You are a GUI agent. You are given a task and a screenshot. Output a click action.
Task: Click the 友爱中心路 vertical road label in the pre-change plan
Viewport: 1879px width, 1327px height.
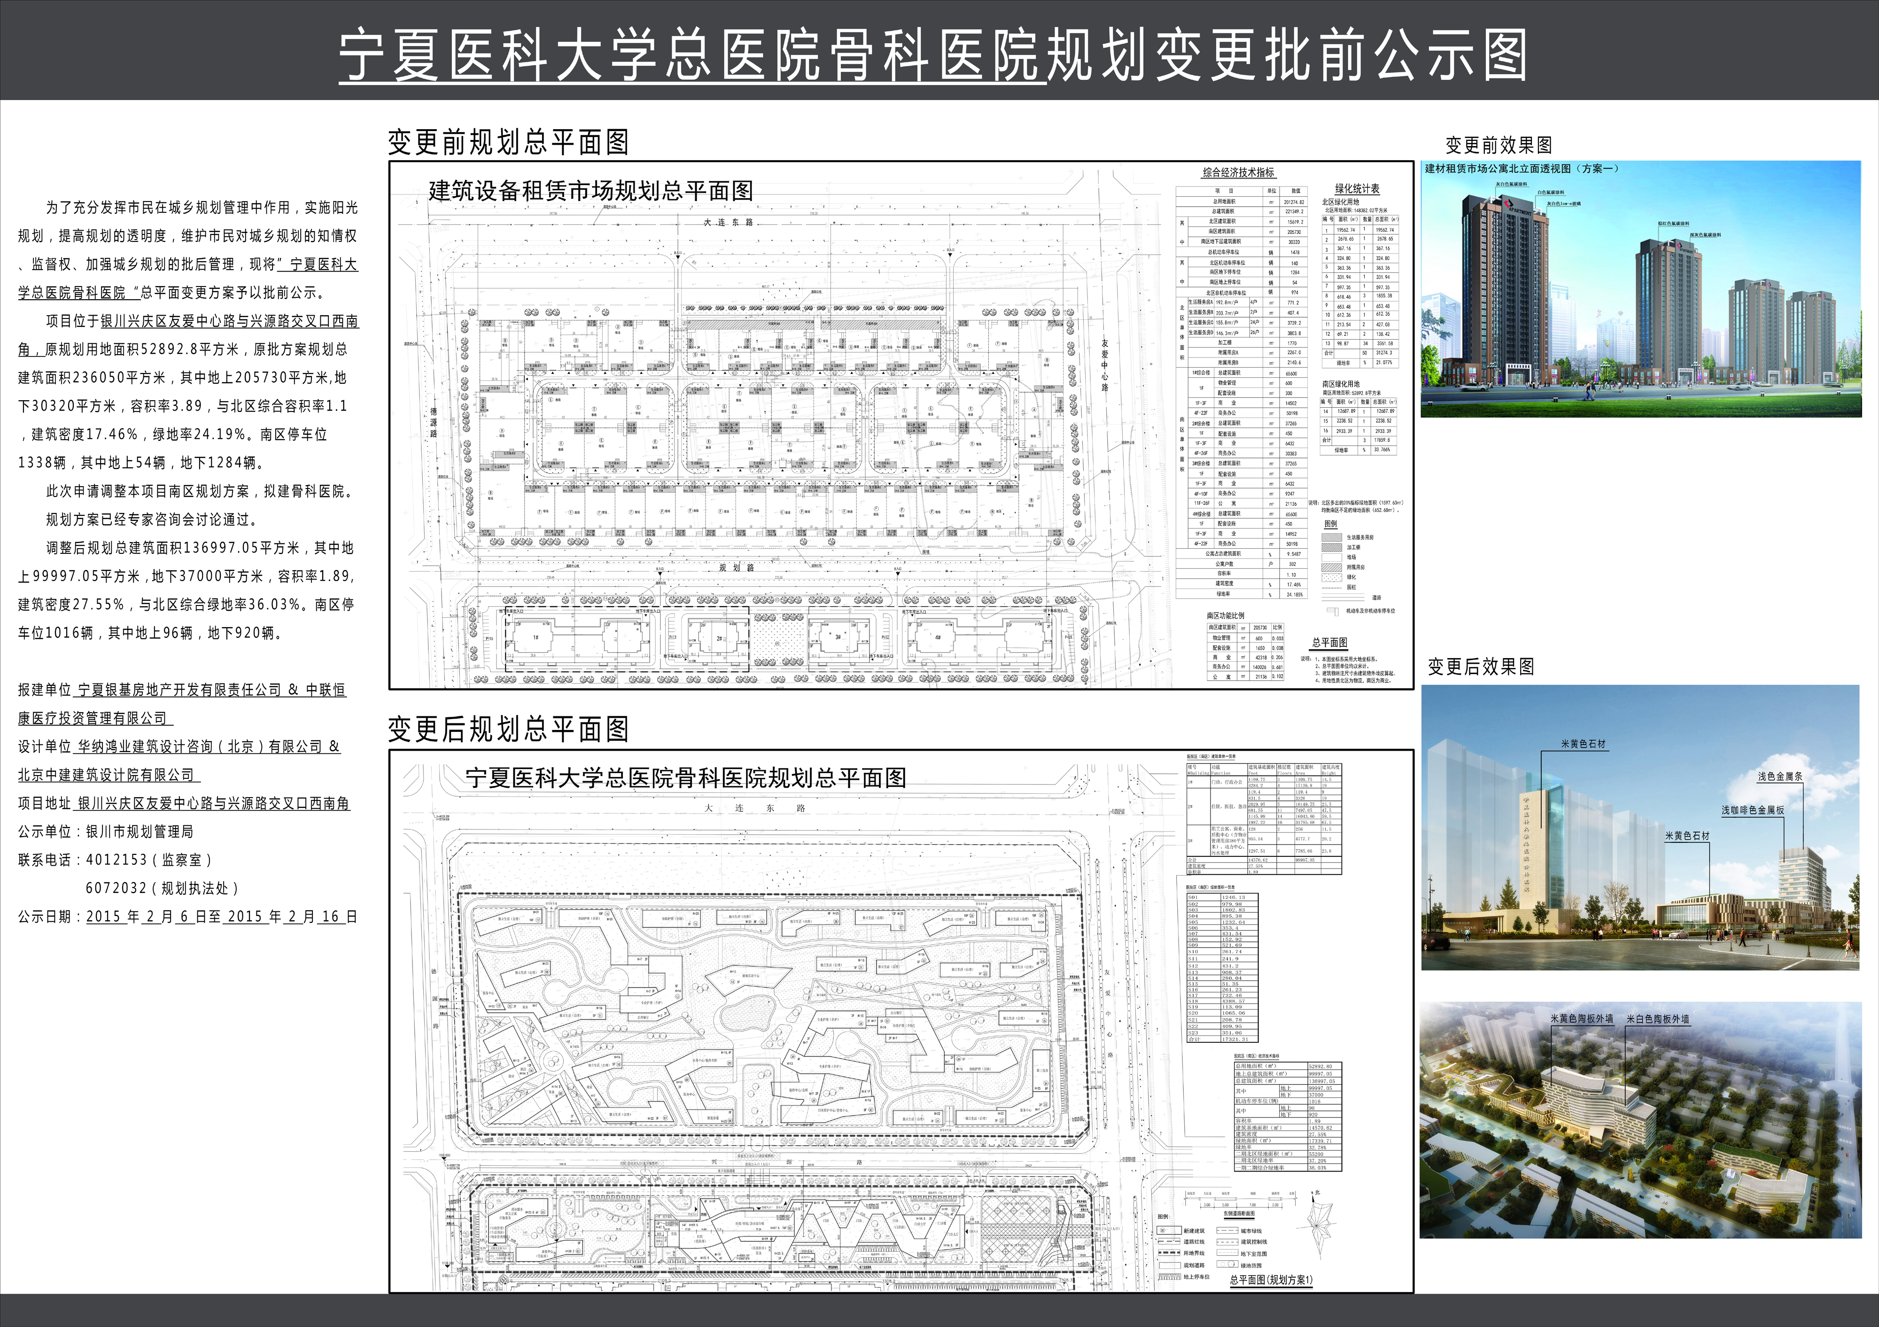[x=1105, y=366]
